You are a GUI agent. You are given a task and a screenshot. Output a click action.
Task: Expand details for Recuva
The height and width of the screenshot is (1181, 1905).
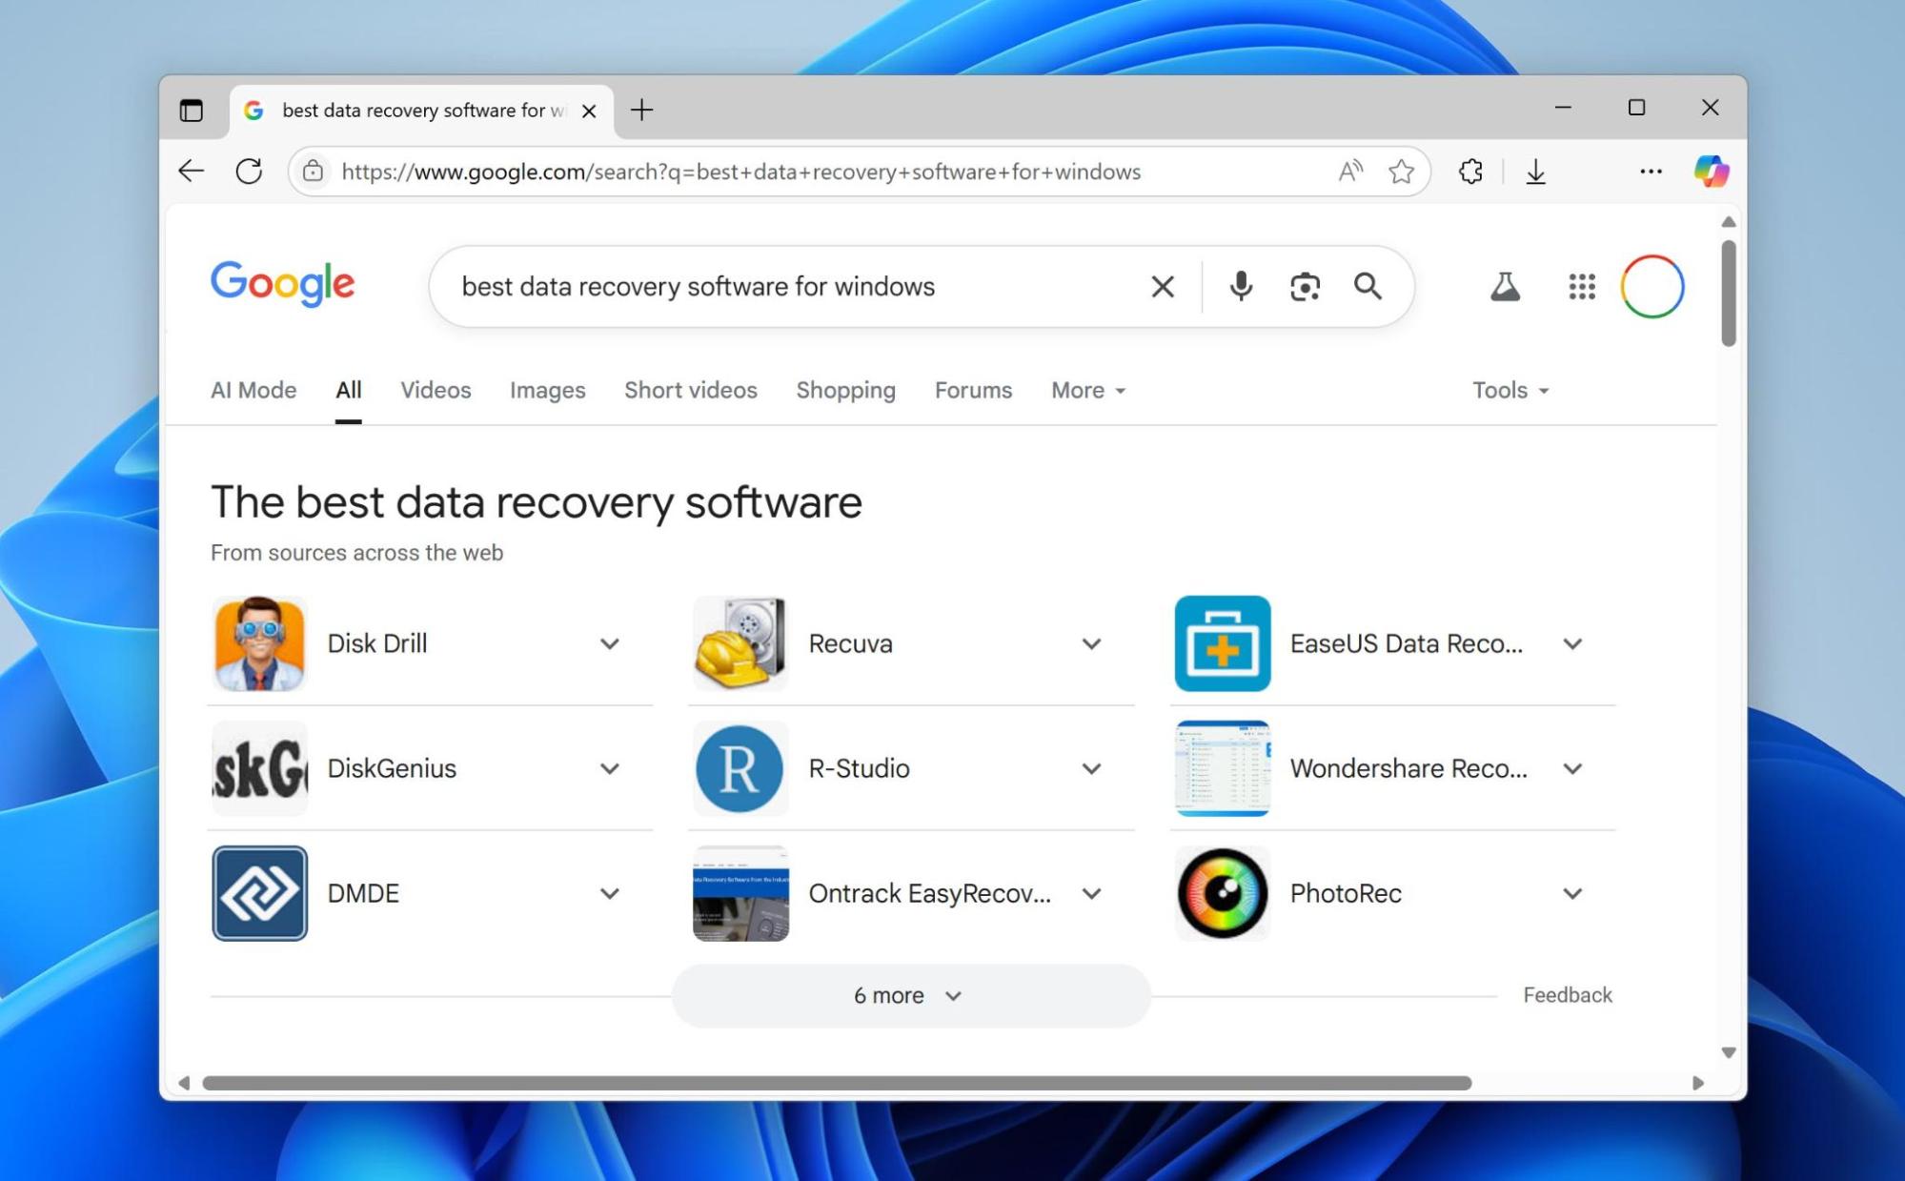(1092, 643)
